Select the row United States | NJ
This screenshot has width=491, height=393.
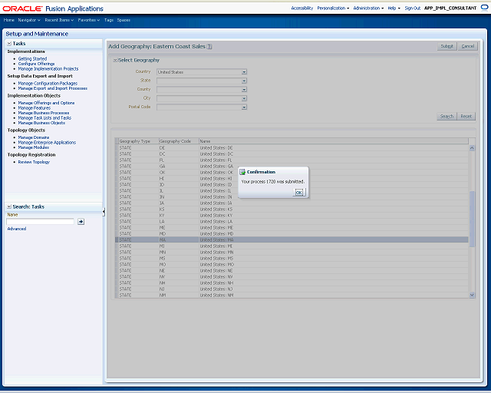tap(292, 289)
